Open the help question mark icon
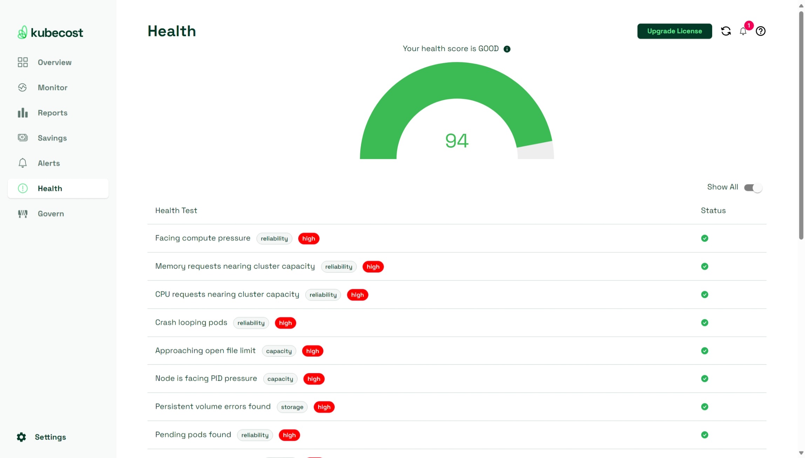The height and width of the screenshot is (458, 805). coord(760,31)
